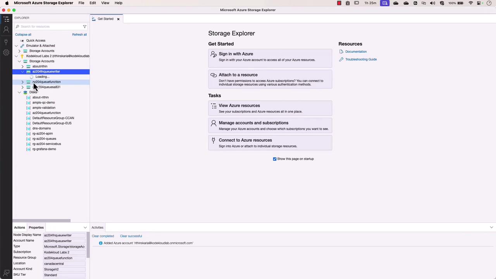The height and width of the screenshot is (279, 496).
Task: Switch to the Actions tab
Action: point(19,227)
